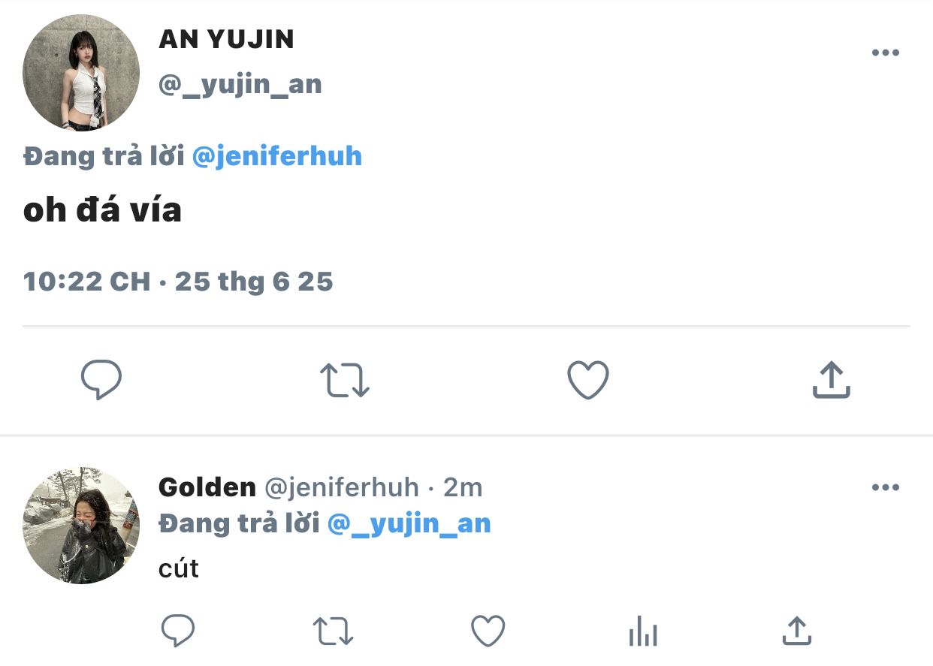933x666 pixels.
Task: View analytics for Golden's reply
Action: [x=642, y=631]
